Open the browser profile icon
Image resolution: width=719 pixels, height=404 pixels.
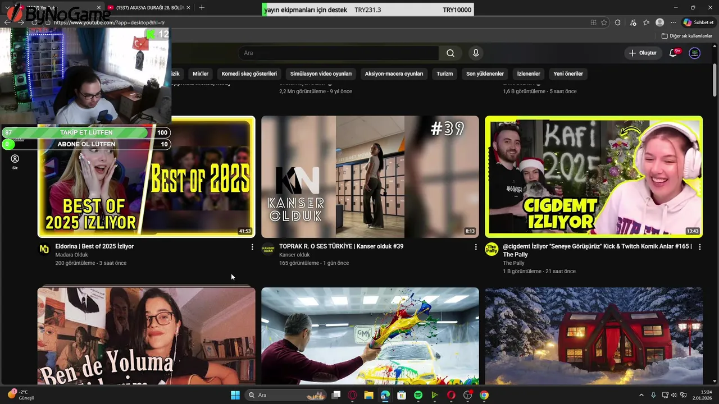[x=659, y=22]
